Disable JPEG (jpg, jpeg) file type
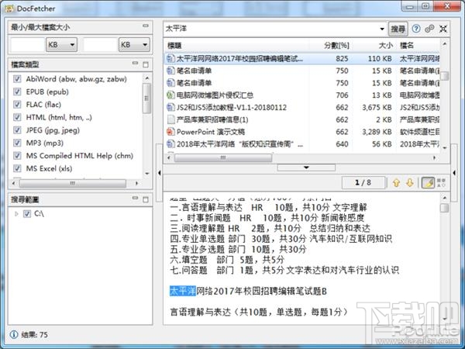 (17, 130)
